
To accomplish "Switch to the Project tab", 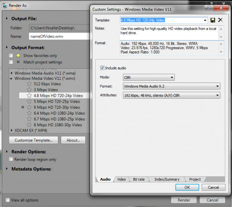I will pyautogui.click(x=195, y=179).
